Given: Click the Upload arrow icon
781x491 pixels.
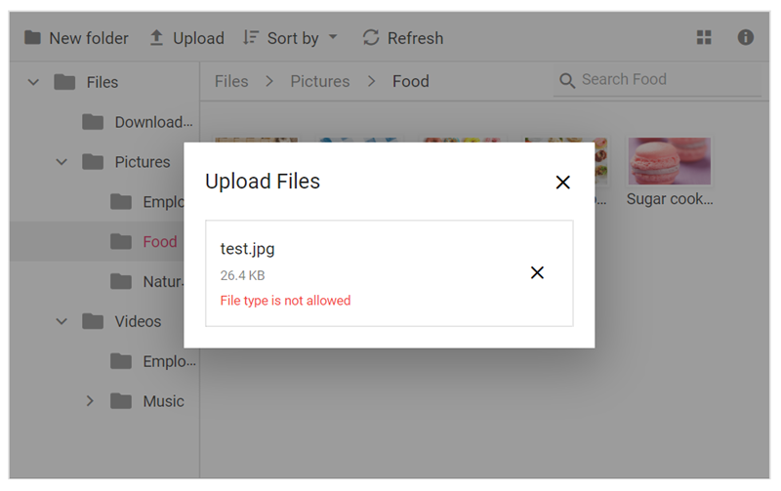Looking at the screenshot, I should (x=156, y=38).
